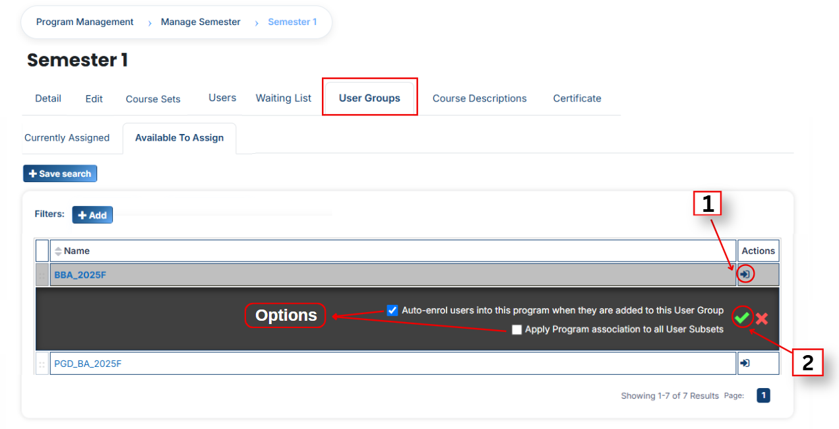Screen dimensions: 839x429
Task: Cancel using the red X icon
Action: point(762,319)
